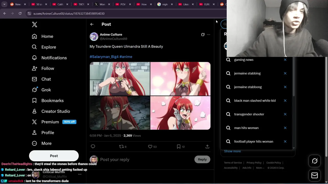Open the browser tab search dropdown
This screenshot has height=184, width=328.
coord(4,4)
